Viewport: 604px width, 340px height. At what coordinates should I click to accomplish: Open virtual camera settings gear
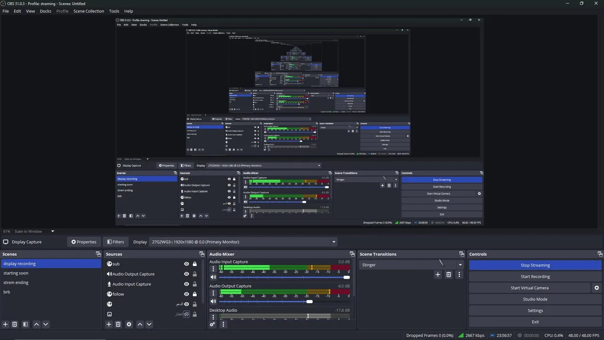point(596,288)
